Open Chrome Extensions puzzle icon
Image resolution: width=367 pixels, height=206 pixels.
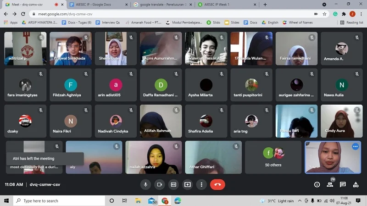pos(344,14)
